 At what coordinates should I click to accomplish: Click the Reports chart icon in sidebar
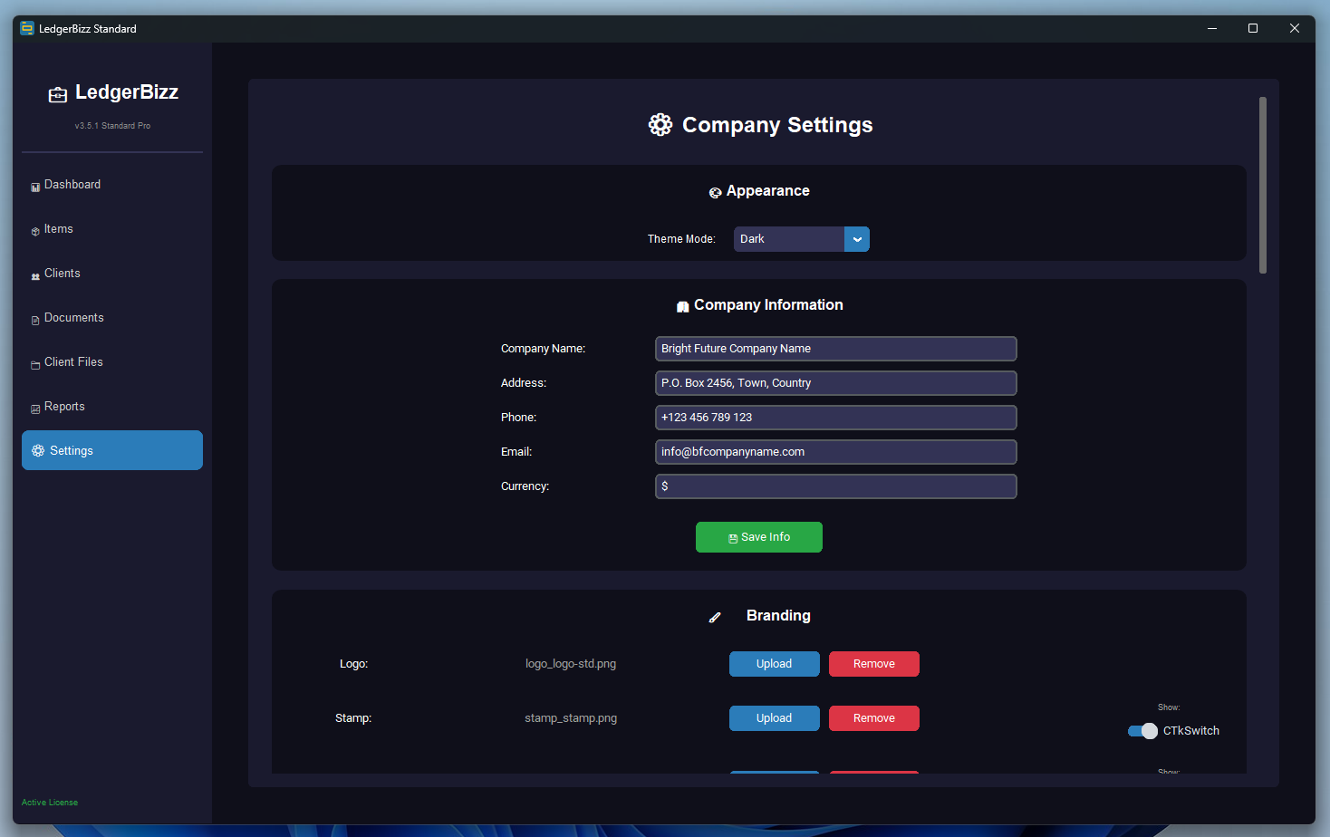(x=35, y=409)
